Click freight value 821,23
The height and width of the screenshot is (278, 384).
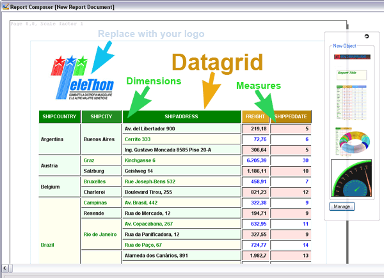tap(255, 192)
